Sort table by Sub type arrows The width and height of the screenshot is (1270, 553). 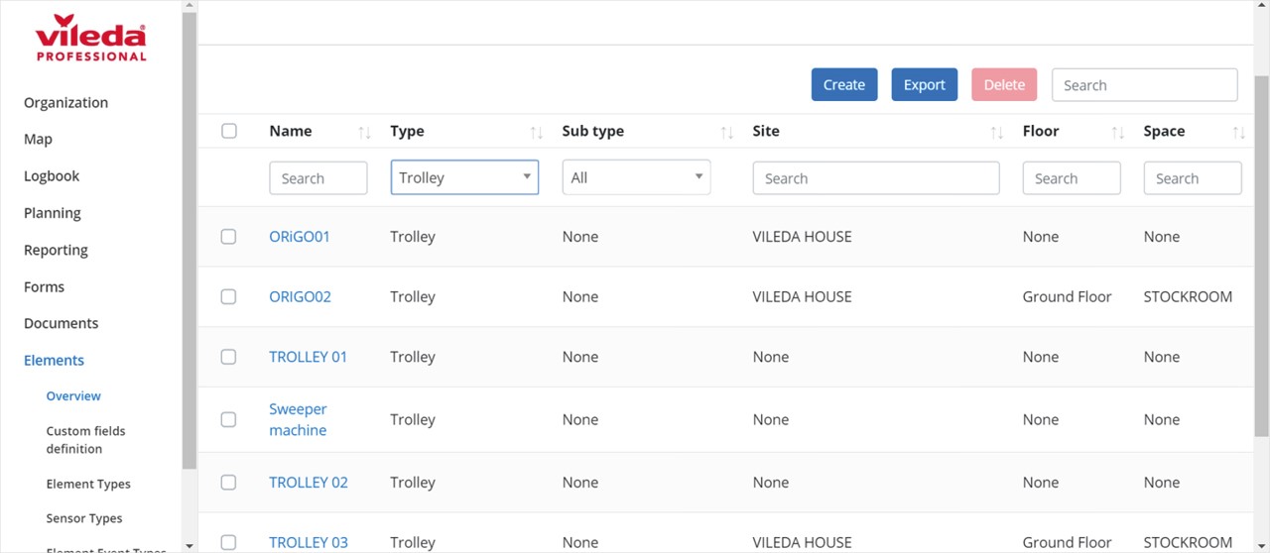pyautogui.click(x=726, y=132)
